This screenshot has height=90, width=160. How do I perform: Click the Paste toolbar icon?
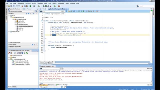tap(27, 6)
